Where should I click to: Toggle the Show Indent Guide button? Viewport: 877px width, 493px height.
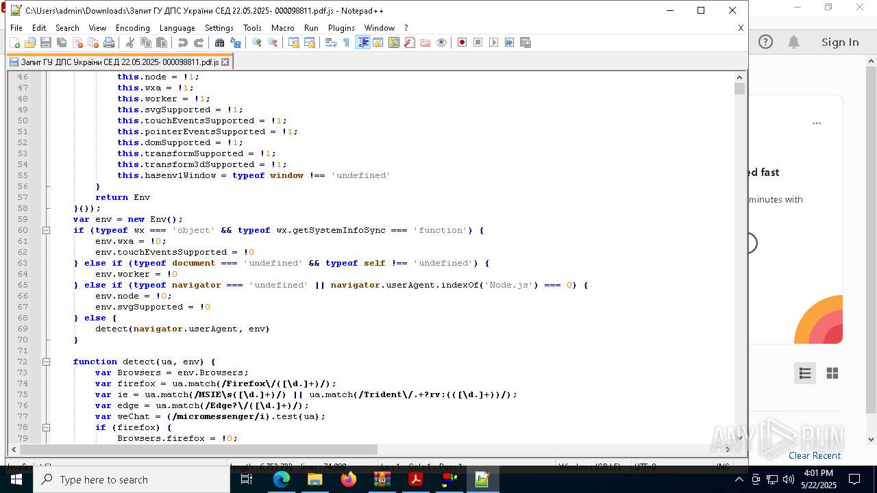point(362,42)
